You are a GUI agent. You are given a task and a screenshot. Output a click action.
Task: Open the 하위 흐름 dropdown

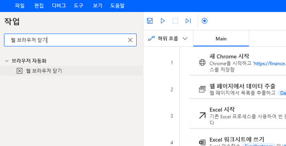[168, 38]
